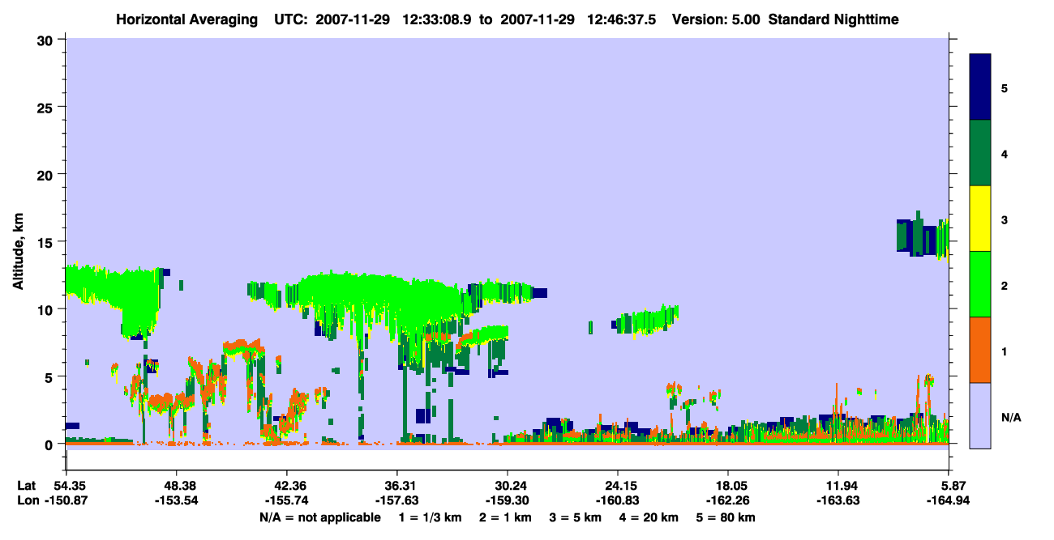This screenshot has height=540, width=1054.
Task: Click the '4 = 20 km' legend note
Action: [650, 517]
